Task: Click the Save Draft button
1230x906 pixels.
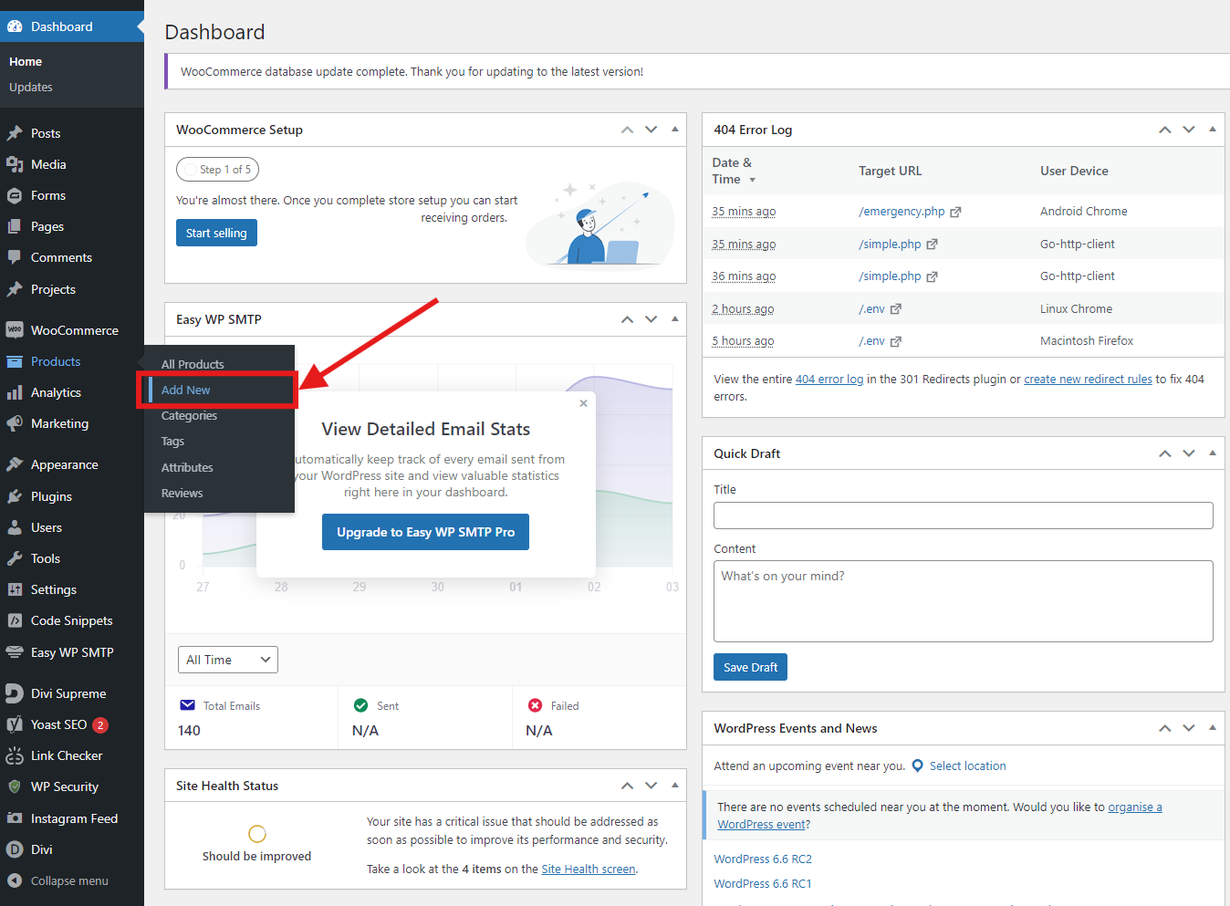Action: [x=750, y=667]
